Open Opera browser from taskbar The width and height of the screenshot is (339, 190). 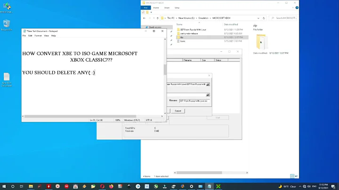(x=102, y=186)
